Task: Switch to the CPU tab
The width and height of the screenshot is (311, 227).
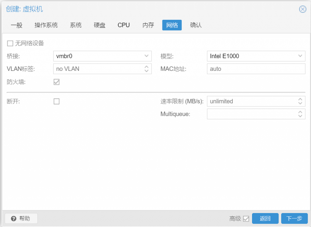Action: point(123,25)
